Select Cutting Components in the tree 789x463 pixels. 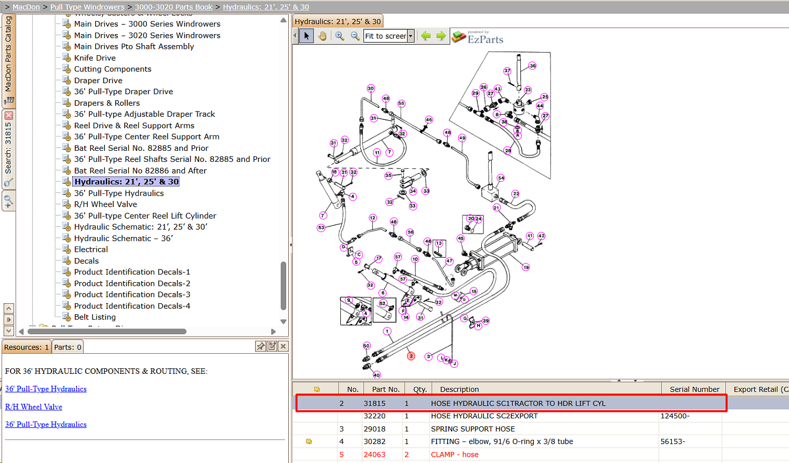pos(113,69)
